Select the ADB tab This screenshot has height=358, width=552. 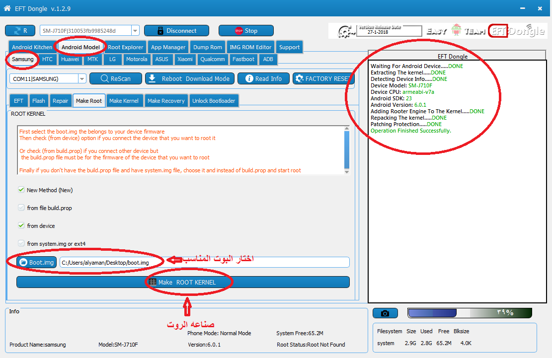point(268,59)
